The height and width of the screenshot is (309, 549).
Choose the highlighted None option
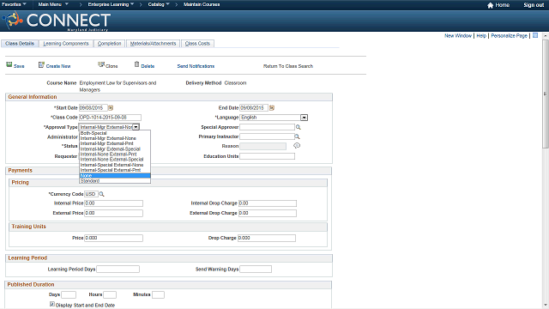click(115, 175)
